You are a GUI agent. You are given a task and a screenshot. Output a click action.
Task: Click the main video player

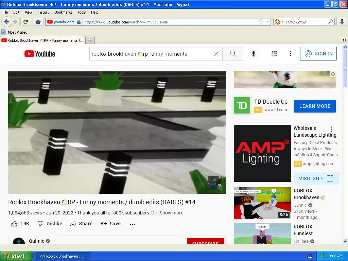(117, 132)
